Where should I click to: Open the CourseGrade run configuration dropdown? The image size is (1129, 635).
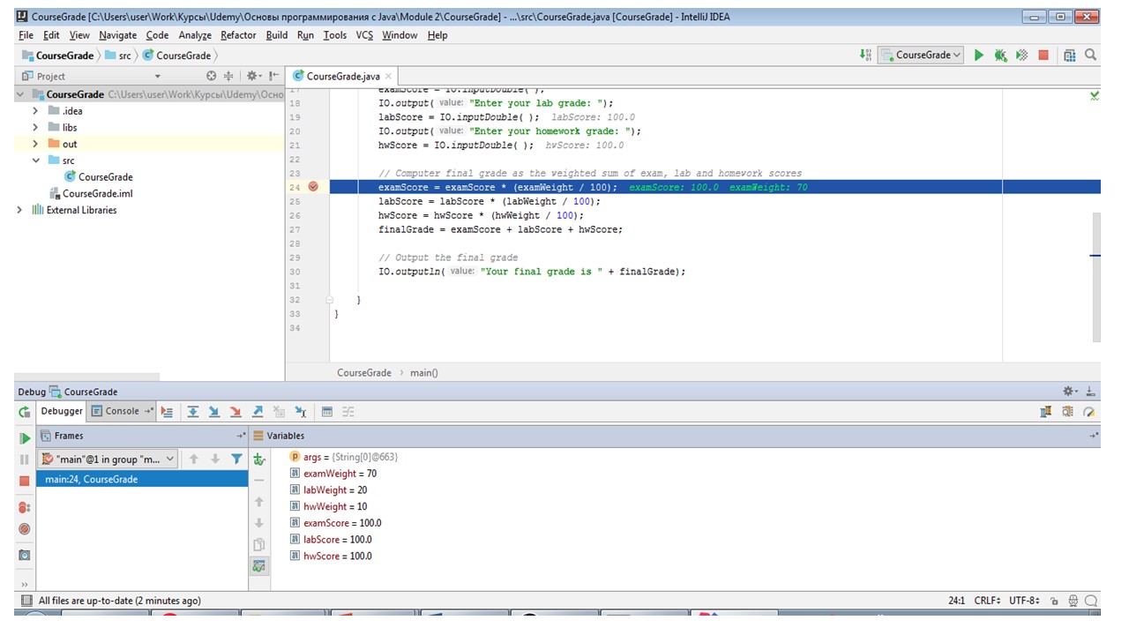tap(921, 55)
